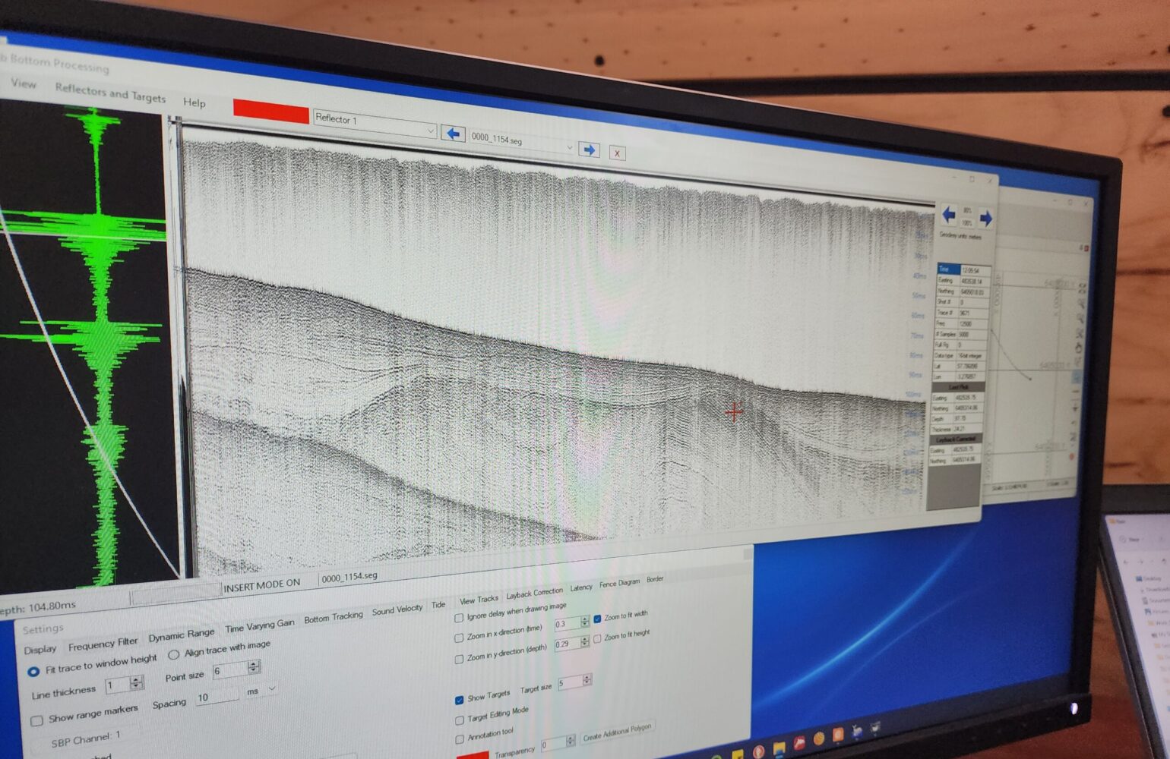Open the View Tracks tab
Viewport: 1170px width, 759px height.
[x=479, y=600]
